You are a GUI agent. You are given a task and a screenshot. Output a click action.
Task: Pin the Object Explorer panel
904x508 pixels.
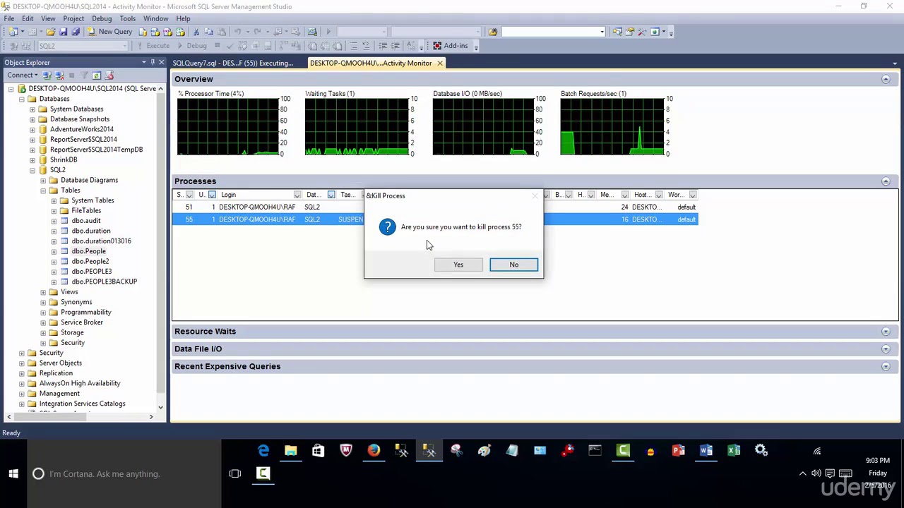pyautogui.click(x=152, y=62)
